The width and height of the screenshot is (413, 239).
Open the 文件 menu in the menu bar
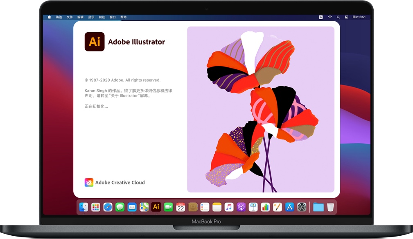click(70, 17)
